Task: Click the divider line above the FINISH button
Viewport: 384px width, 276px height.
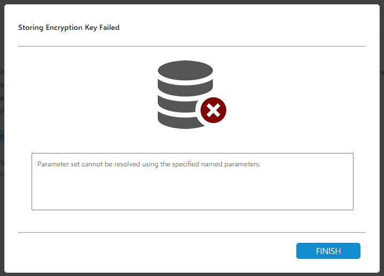Action: [x=192, y=233]
